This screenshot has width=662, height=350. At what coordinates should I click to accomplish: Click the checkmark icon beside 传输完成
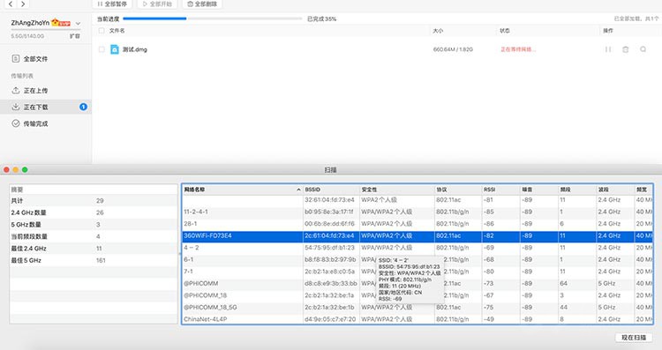[x=16, y=123]
